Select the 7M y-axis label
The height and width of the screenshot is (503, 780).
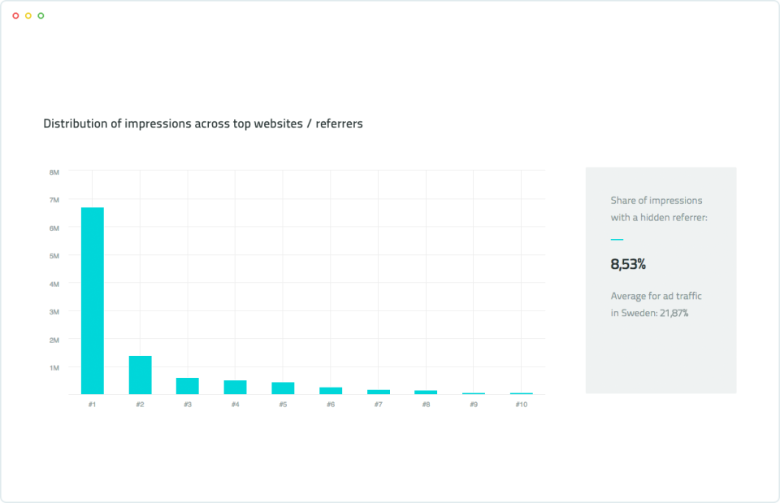pos(54,200)
